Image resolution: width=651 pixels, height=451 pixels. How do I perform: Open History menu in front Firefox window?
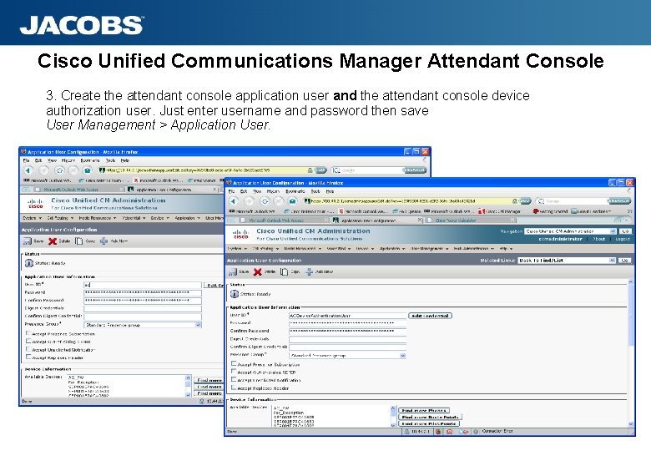pyautogui.click(x=273, y=191)
